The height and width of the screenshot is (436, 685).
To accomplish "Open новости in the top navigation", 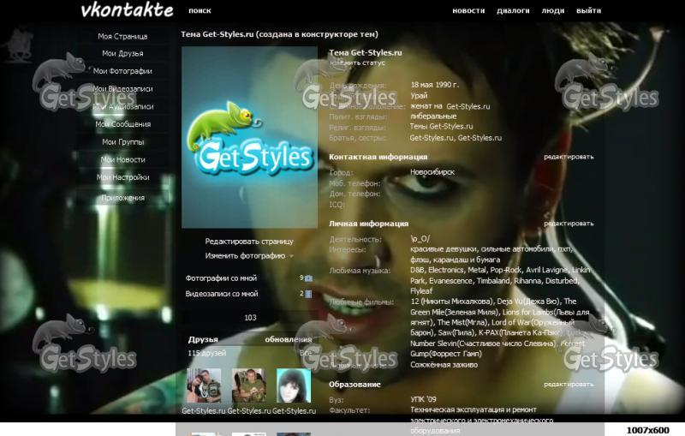I will coord(468,11).
